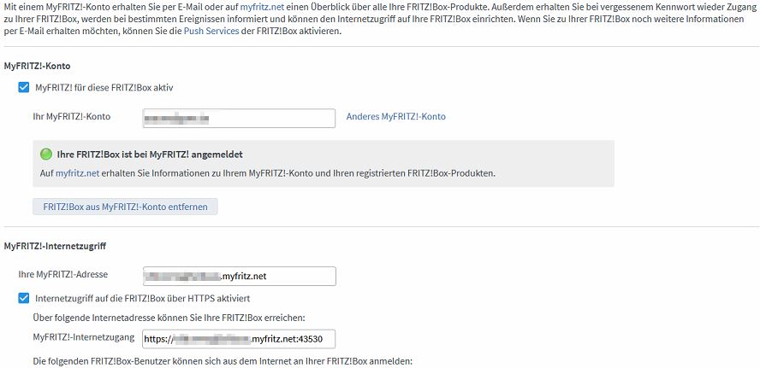The width and height of the screenshot is (760, 368).
Task: Click the MyFRITZ!-Internetzugang https URL field
Action: pyautogui.click(x=239, y=340)
